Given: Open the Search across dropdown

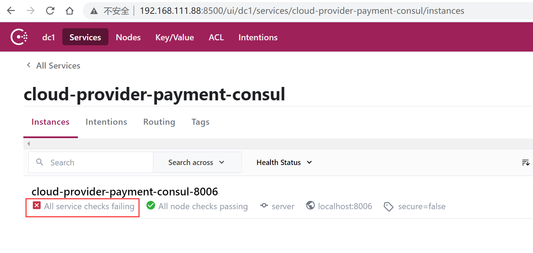Looking at the screenshot, I should (x=197, y=163).
